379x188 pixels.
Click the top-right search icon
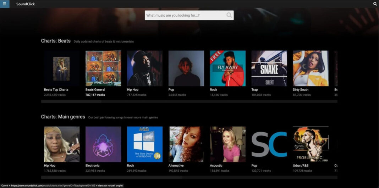[375, 4]
